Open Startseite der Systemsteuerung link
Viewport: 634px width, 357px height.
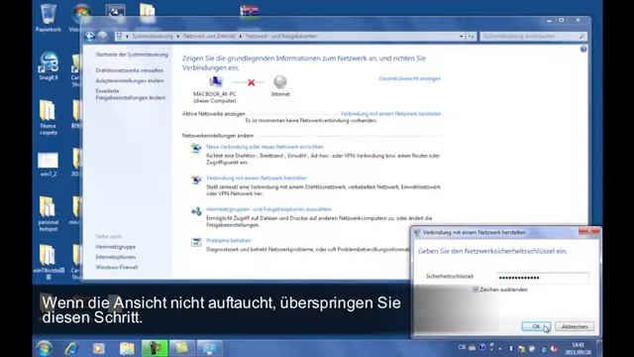pyautogui.click(x=132, y=55)
